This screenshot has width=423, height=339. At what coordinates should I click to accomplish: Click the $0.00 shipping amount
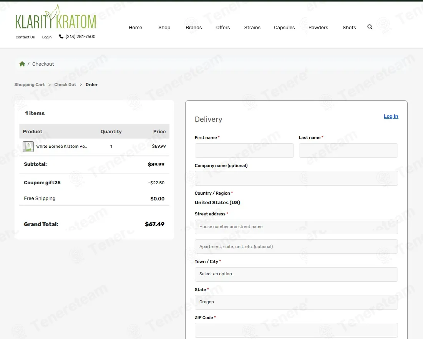pyautogui.click(x=157, y=198)
